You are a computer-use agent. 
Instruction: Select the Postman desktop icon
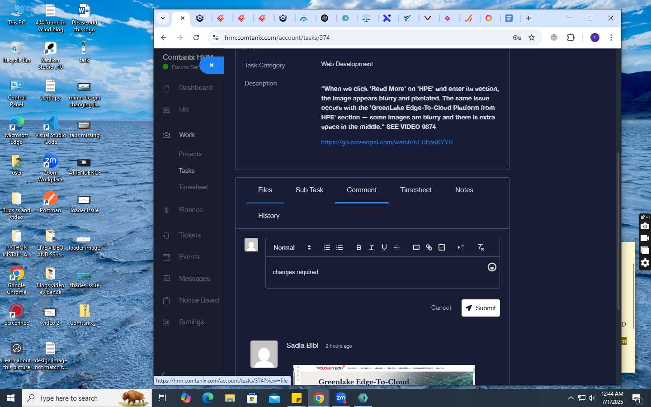[50, 202]
